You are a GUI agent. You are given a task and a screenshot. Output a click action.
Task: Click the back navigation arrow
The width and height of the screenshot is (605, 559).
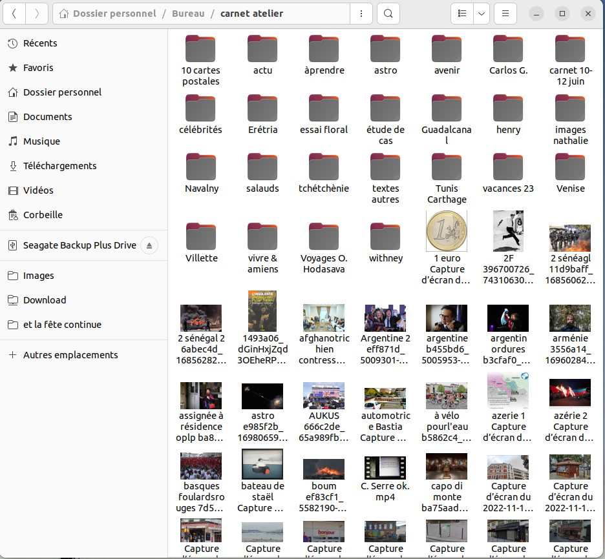coord(14,14)
